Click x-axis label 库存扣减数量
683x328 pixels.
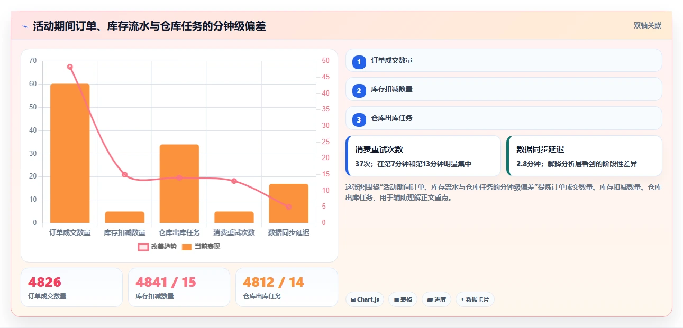[x=124, y=232]
